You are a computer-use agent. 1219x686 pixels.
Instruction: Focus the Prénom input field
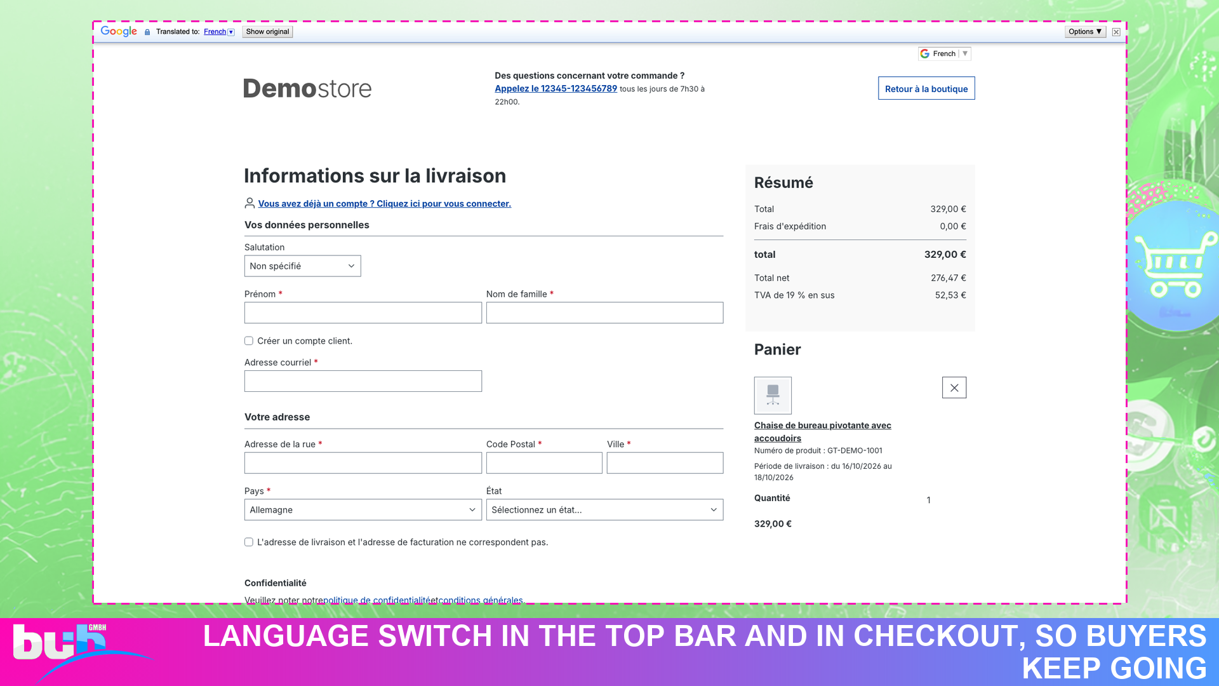[x=363, y=313]
